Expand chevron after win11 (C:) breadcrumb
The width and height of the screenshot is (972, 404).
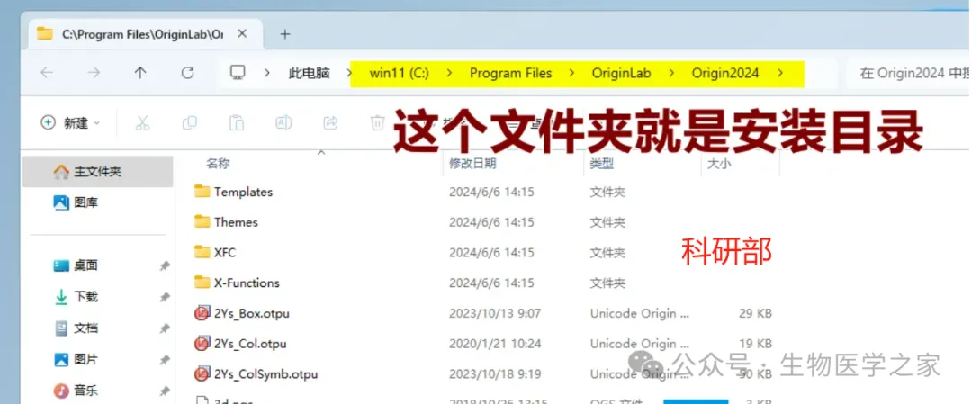click(449, 73)
